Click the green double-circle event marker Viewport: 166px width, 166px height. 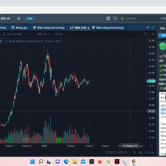point(58,140)
